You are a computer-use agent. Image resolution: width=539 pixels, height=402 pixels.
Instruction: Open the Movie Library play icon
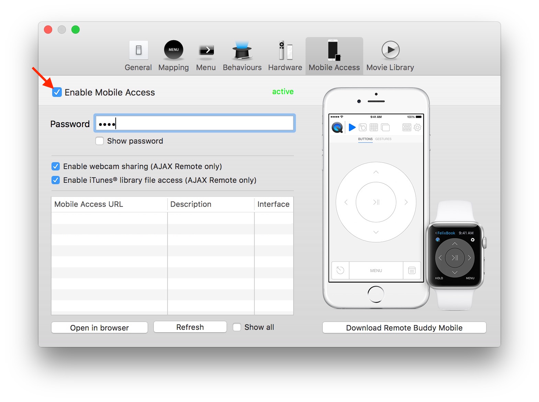[x=390, y=50]
